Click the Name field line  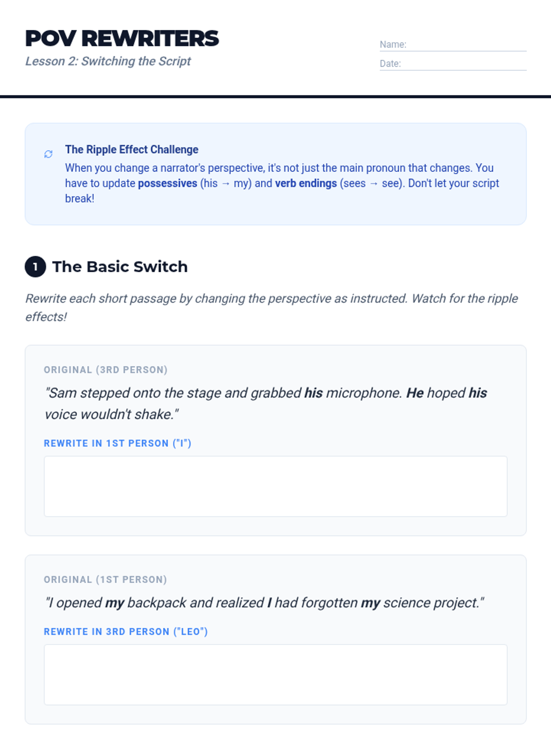click(x=466, y=45)
